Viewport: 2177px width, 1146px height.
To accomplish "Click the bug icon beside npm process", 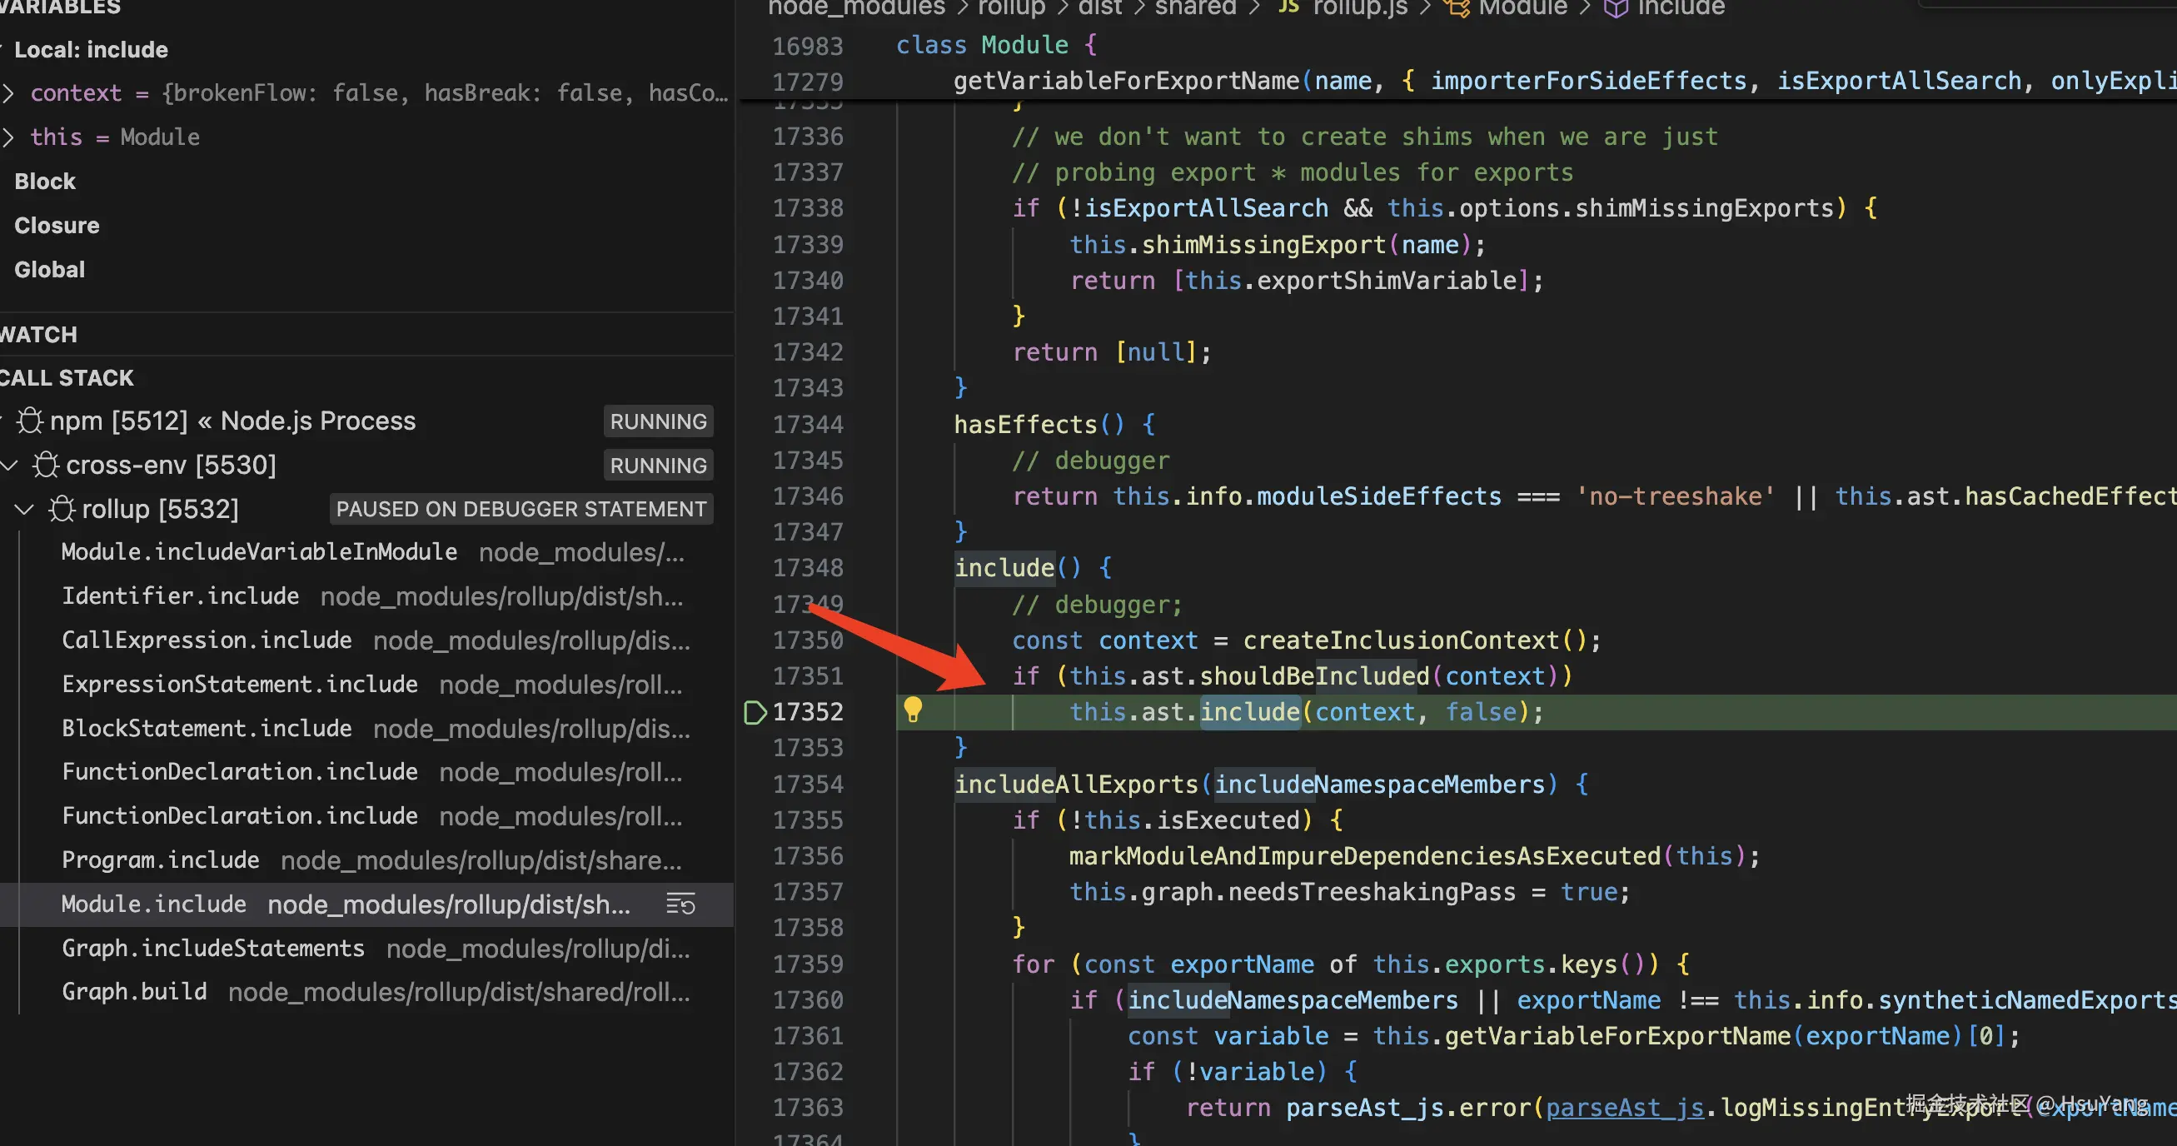I will coord(31,421).
